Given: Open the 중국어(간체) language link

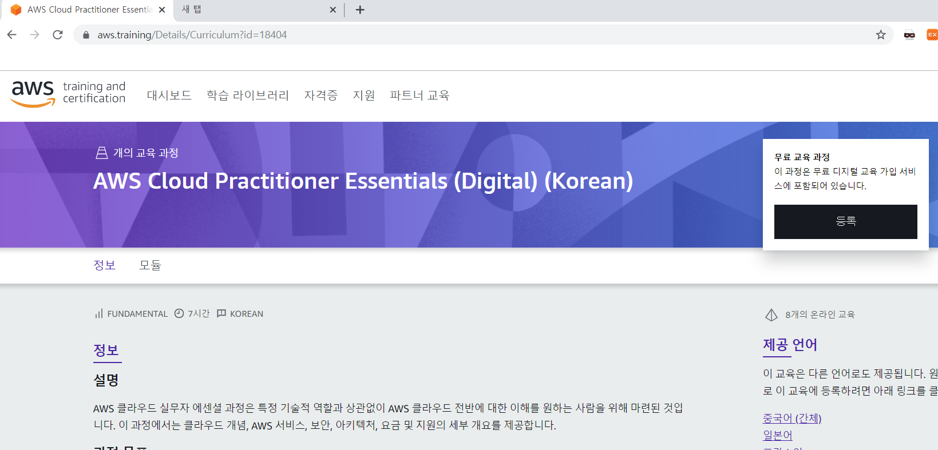Looking at the screenshot, I should click(792, 419).
